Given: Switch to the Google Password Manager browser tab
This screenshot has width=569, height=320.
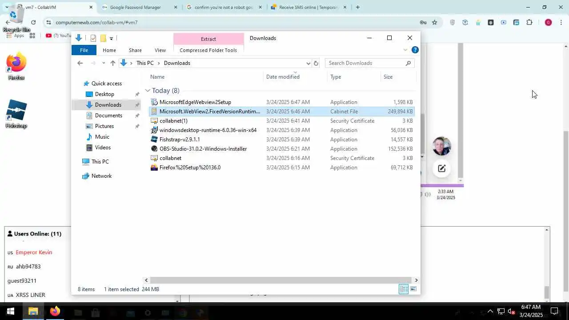Looking at the screenshot, I should tap(139, 7).
